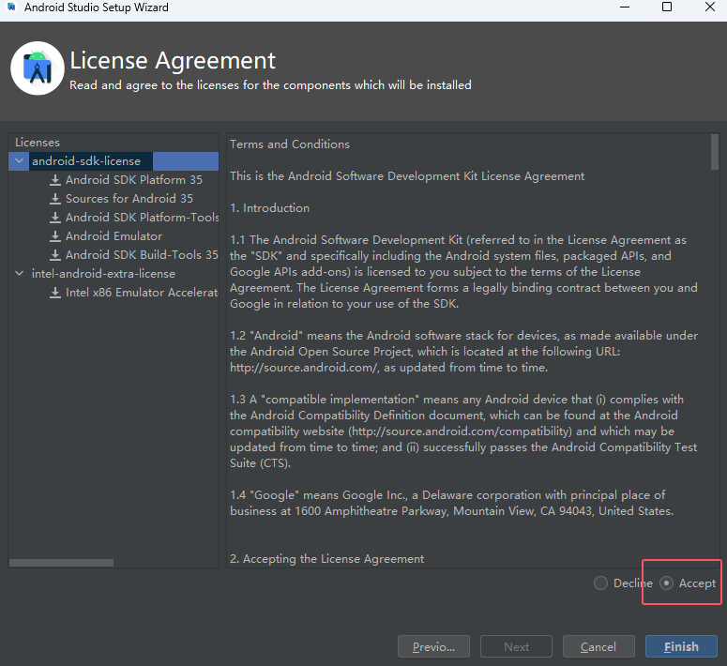Viewport: 727px width, 666px height.
Task: Click the disabled Next button
Action: [x=516, y=646]
